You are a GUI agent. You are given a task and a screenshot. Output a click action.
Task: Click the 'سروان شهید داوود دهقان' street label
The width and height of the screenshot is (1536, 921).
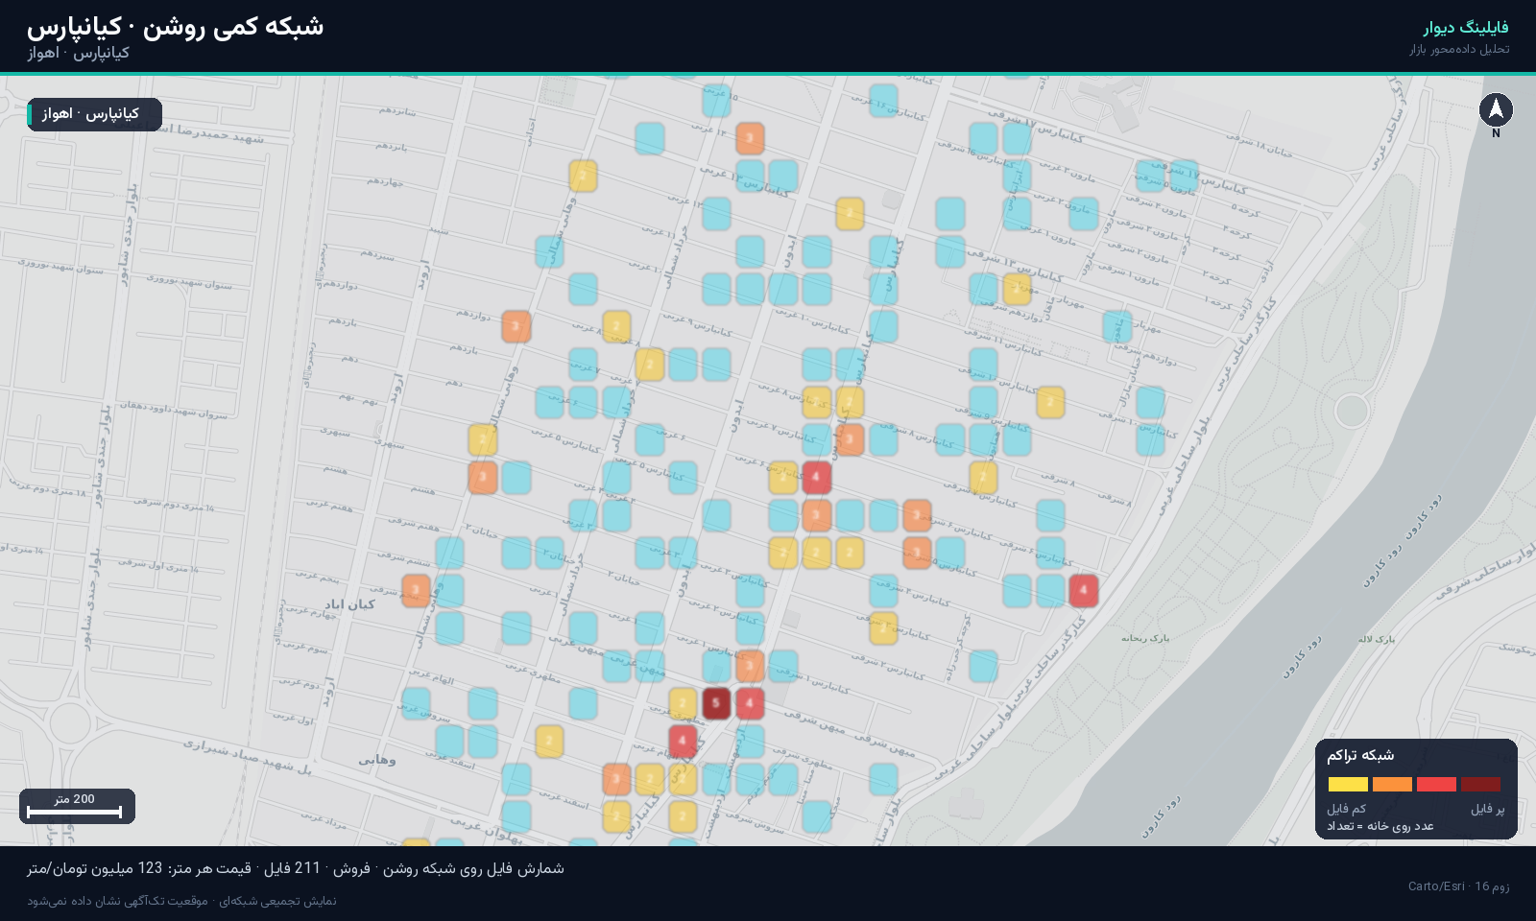173,410
